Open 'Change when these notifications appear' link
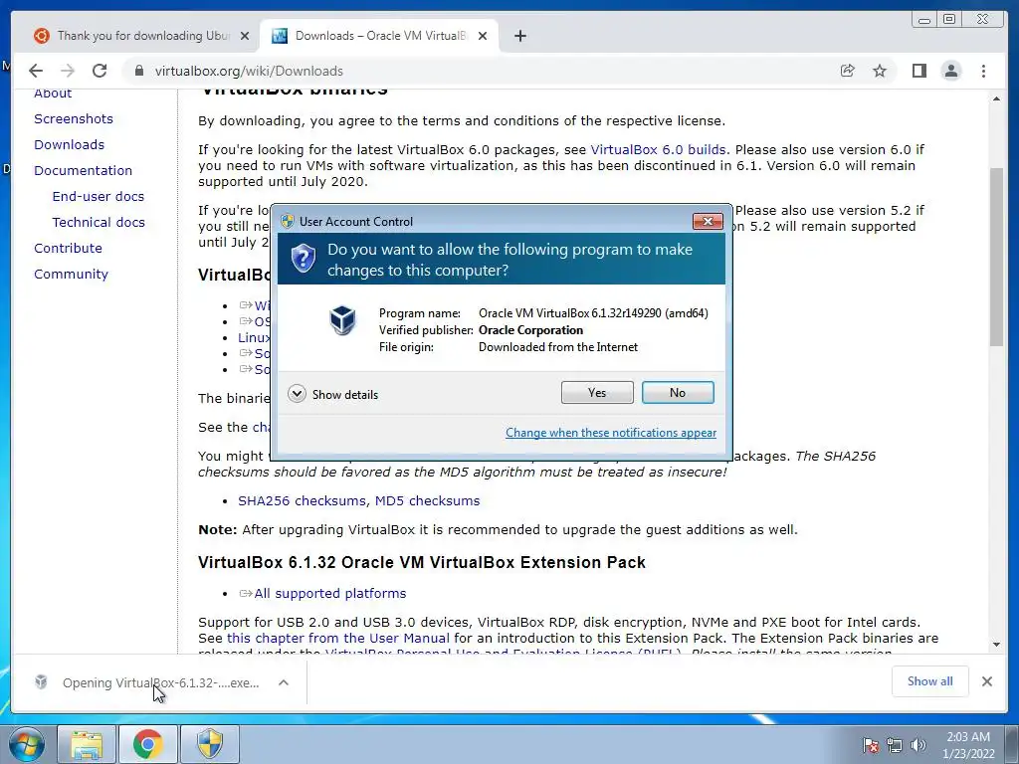 point(611,433)
